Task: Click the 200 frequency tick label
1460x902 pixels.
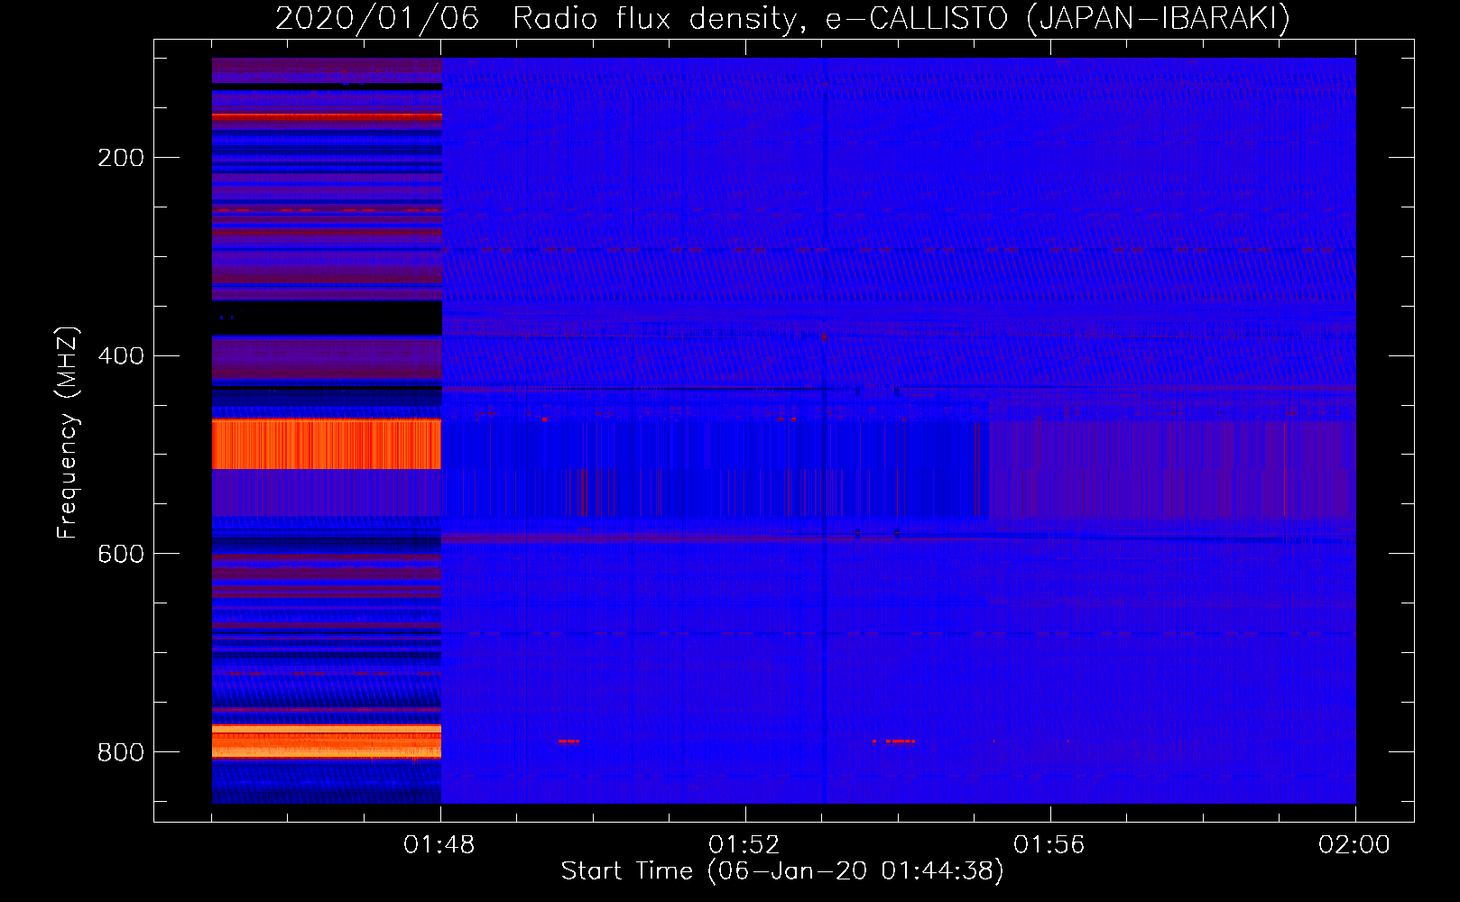Action: click(121, 158)
